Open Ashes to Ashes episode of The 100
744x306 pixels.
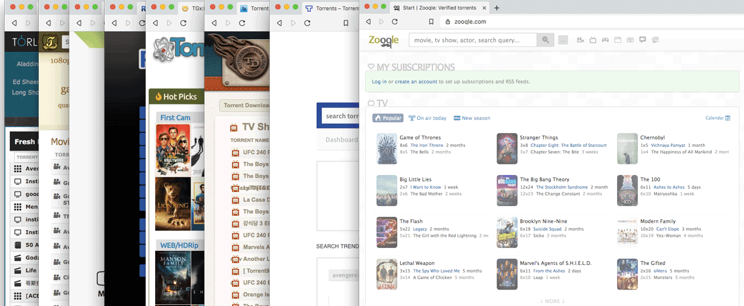[669, 187]
